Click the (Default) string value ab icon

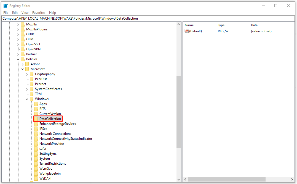click(186, 31)
